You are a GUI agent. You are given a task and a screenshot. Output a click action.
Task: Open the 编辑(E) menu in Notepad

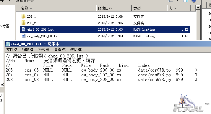click(x=28, y=49)
